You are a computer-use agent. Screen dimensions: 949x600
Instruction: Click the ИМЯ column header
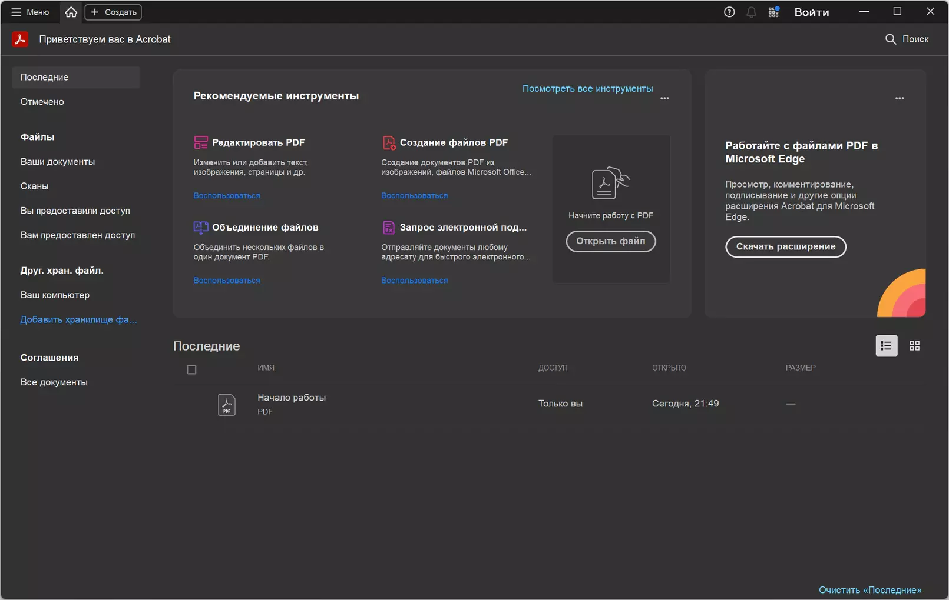pyautogui.click(x=266, y=368)
